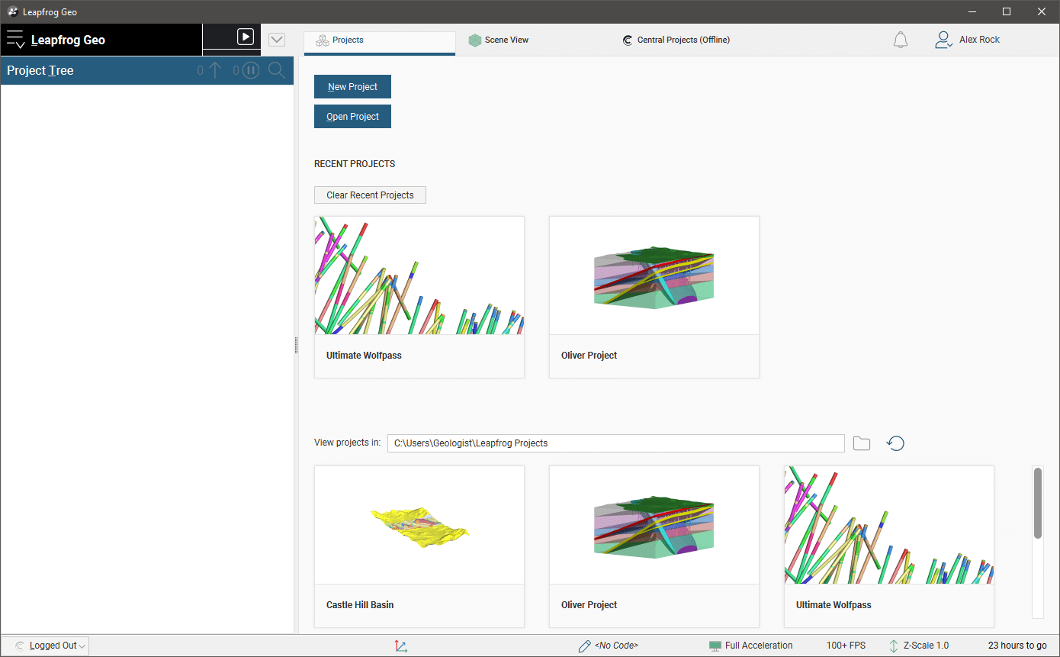Click the RECENT PROJECTS heading
The height and width of the screenshot is (657, 1060).
tap(355, 164)
